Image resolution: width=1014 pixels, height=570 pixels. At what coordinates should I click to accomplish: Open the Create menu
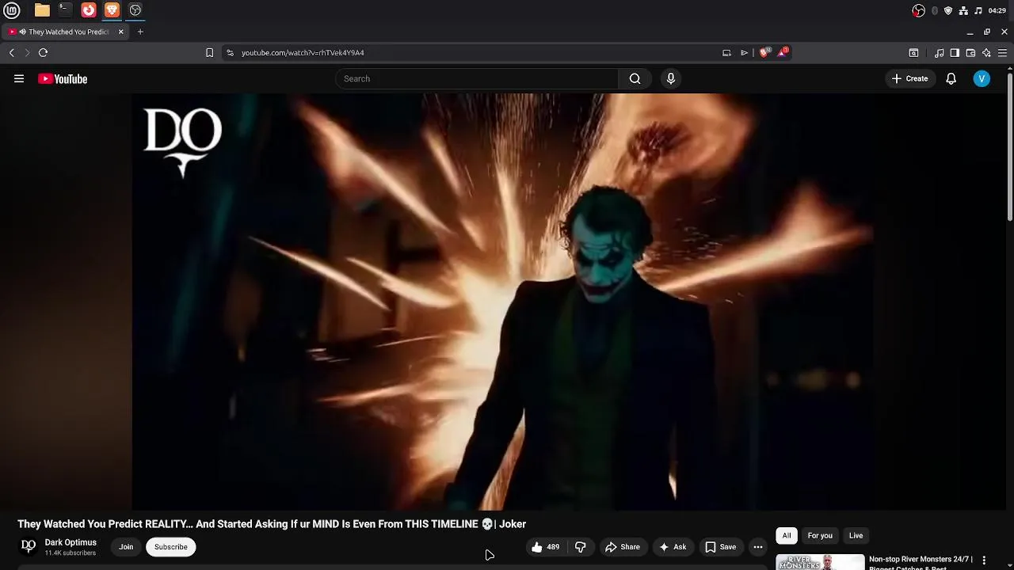(x=909, y=78)
